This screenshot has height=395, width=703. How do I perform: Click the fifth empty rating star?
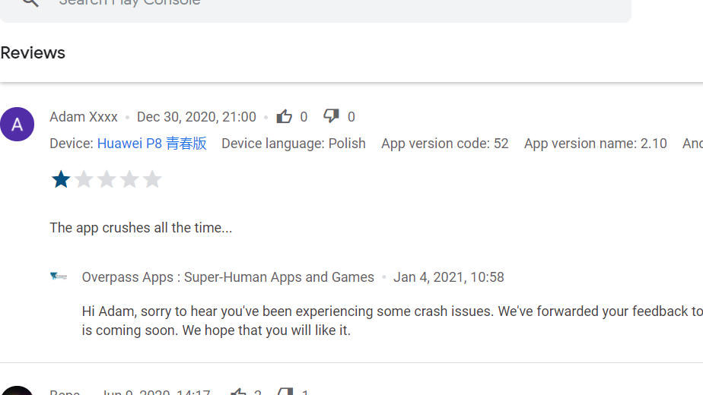(152, 179)
